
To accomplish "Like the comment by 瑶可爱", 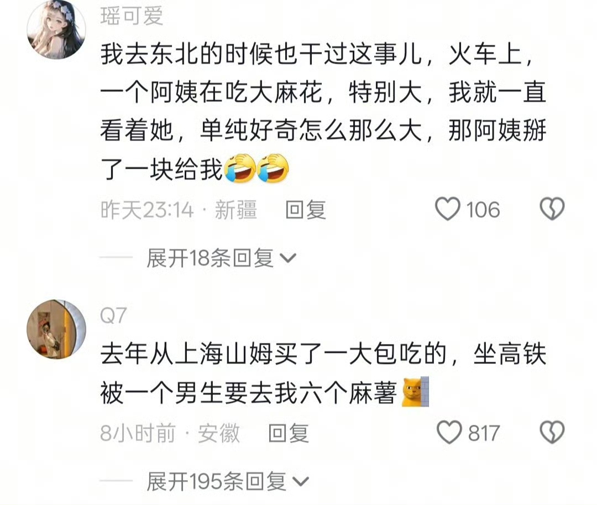I will (448, 209).
